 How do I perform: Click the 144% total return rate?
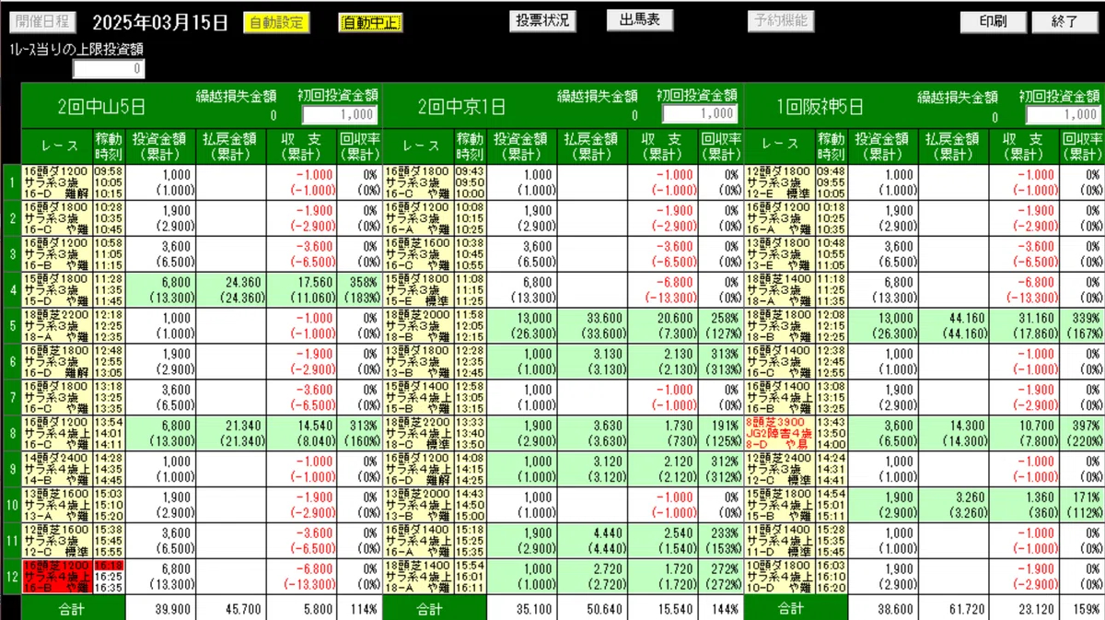point(720,608)
